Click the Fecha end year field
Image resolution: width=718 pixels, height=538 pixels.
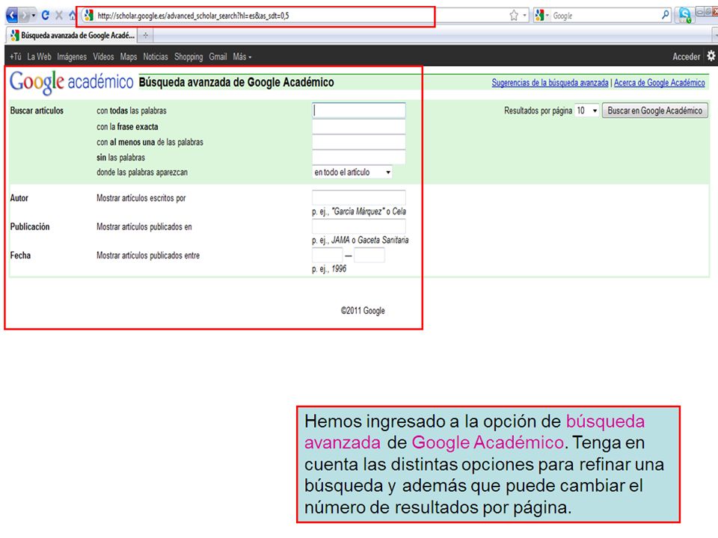369,255
